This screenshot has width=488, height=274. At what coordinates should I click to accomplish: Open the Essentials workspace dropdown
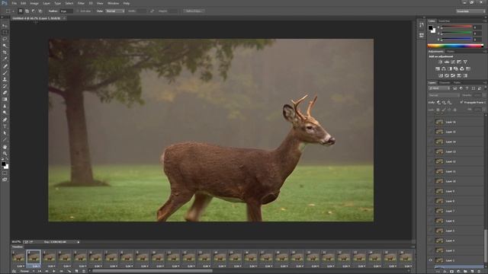point(470,11)
